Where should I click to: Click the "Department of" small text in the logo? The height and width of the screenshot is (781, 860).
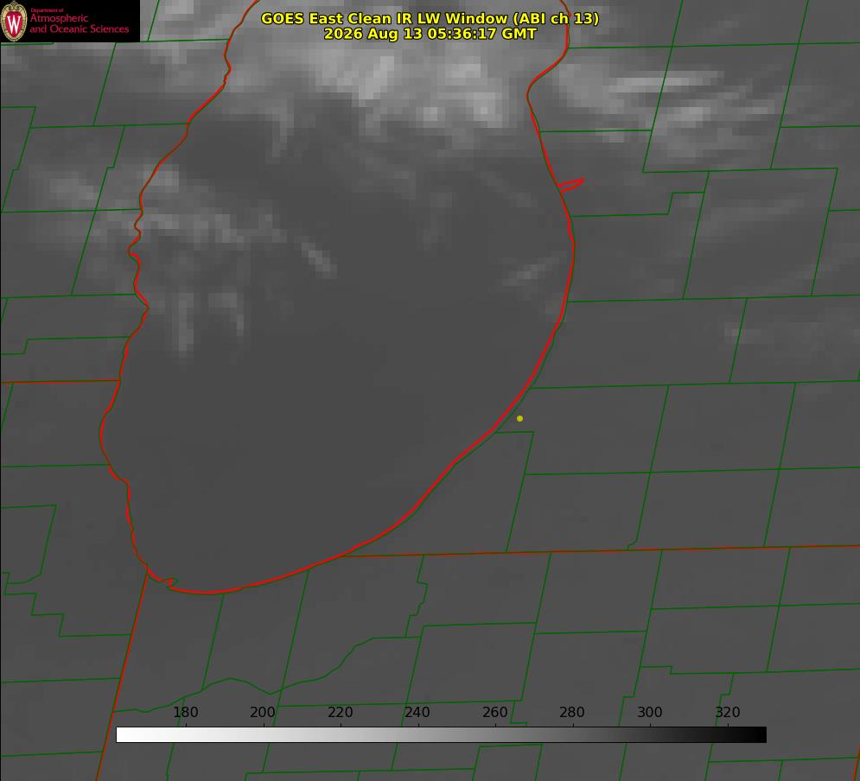[x=47, y=10]
